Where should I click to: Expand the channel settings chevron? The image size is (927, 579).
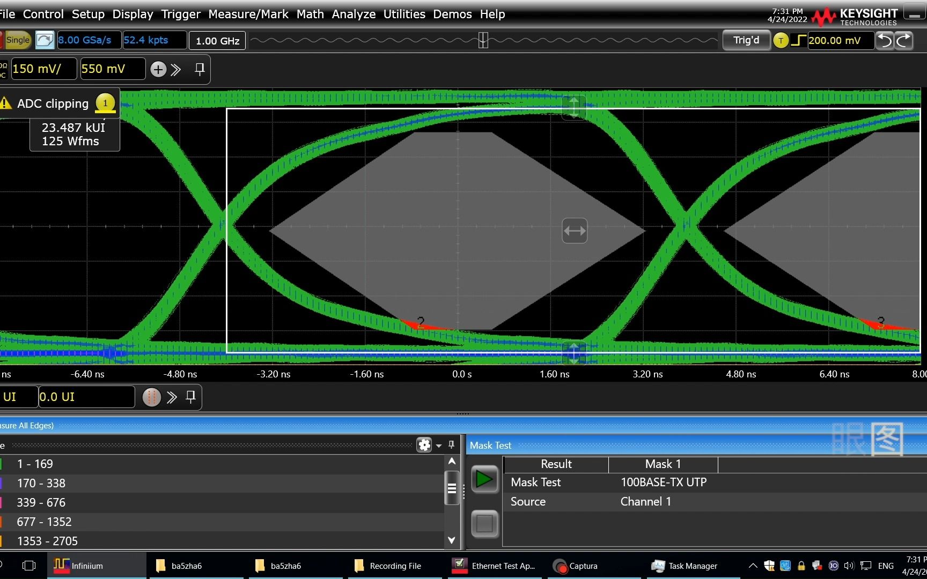pos(176,69)
